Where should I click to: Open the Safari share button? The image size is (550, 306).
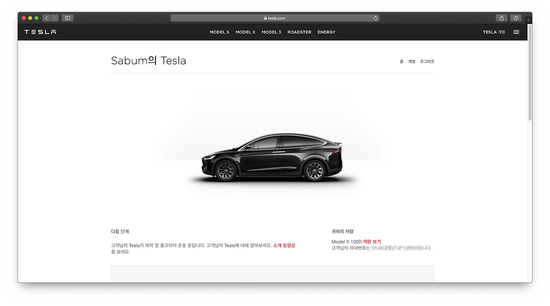pos(501,18)
